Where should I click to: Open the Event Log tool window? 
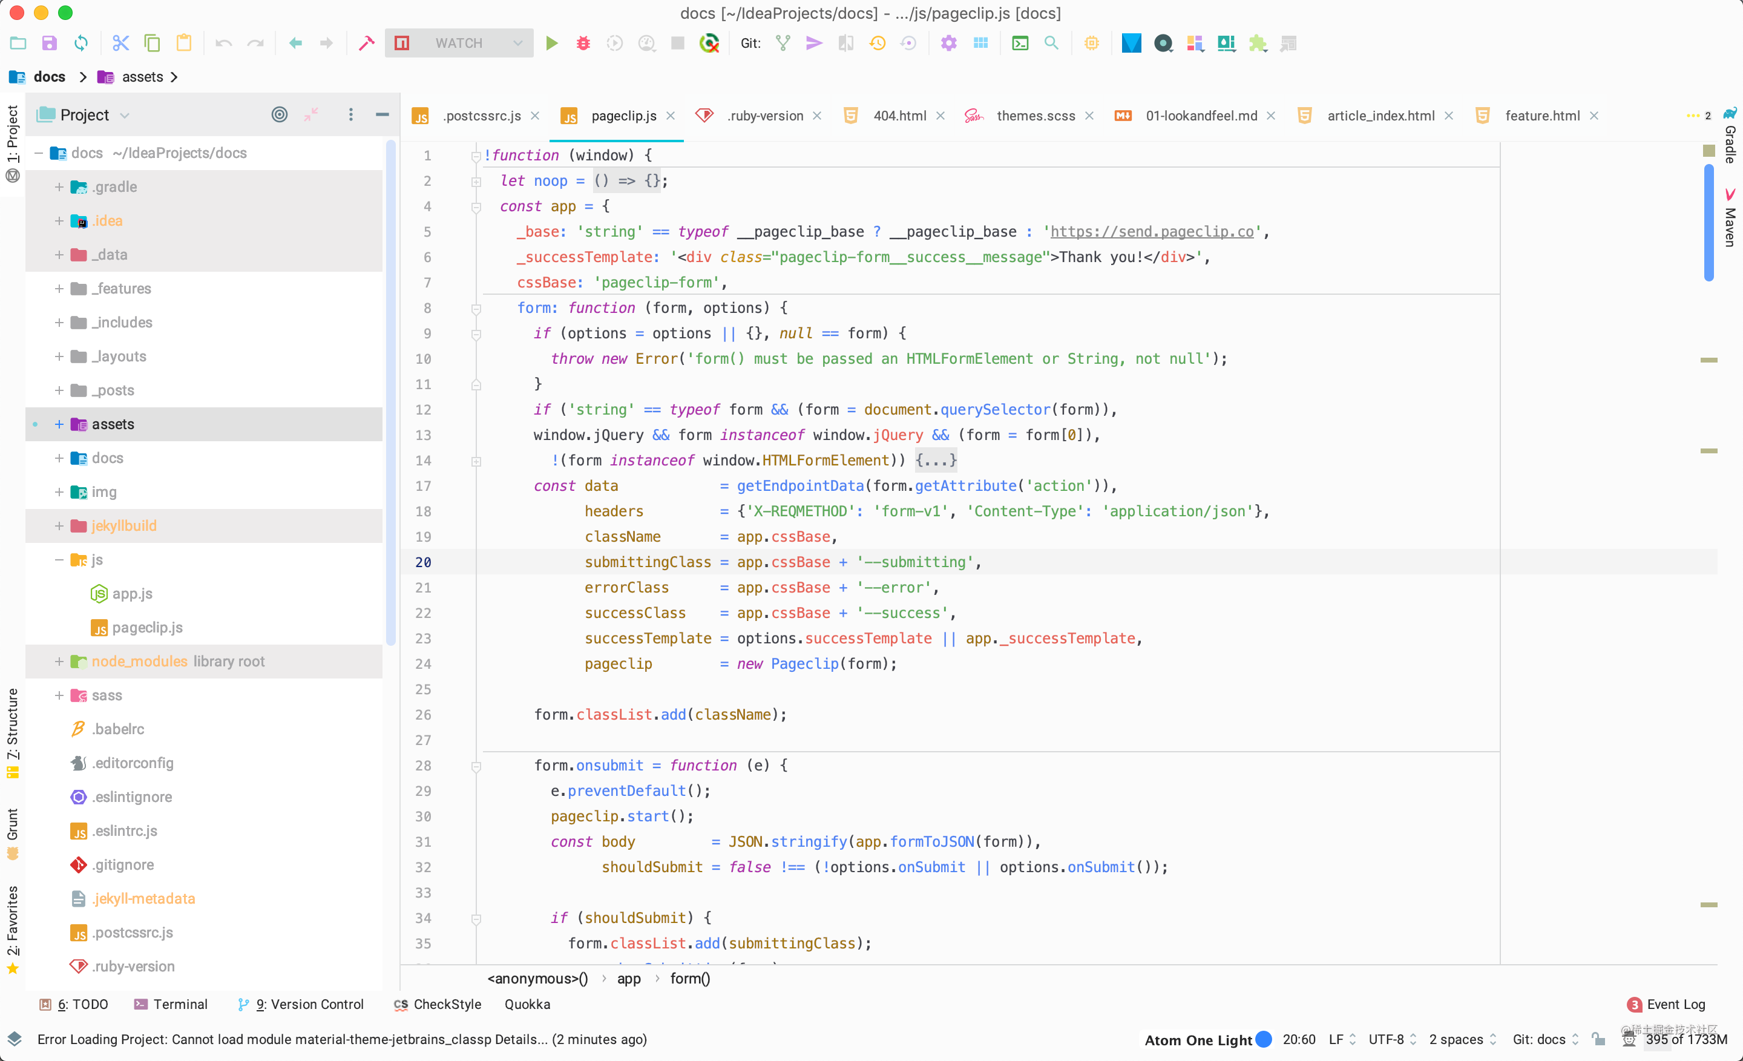click(x=1675, y=1005)
